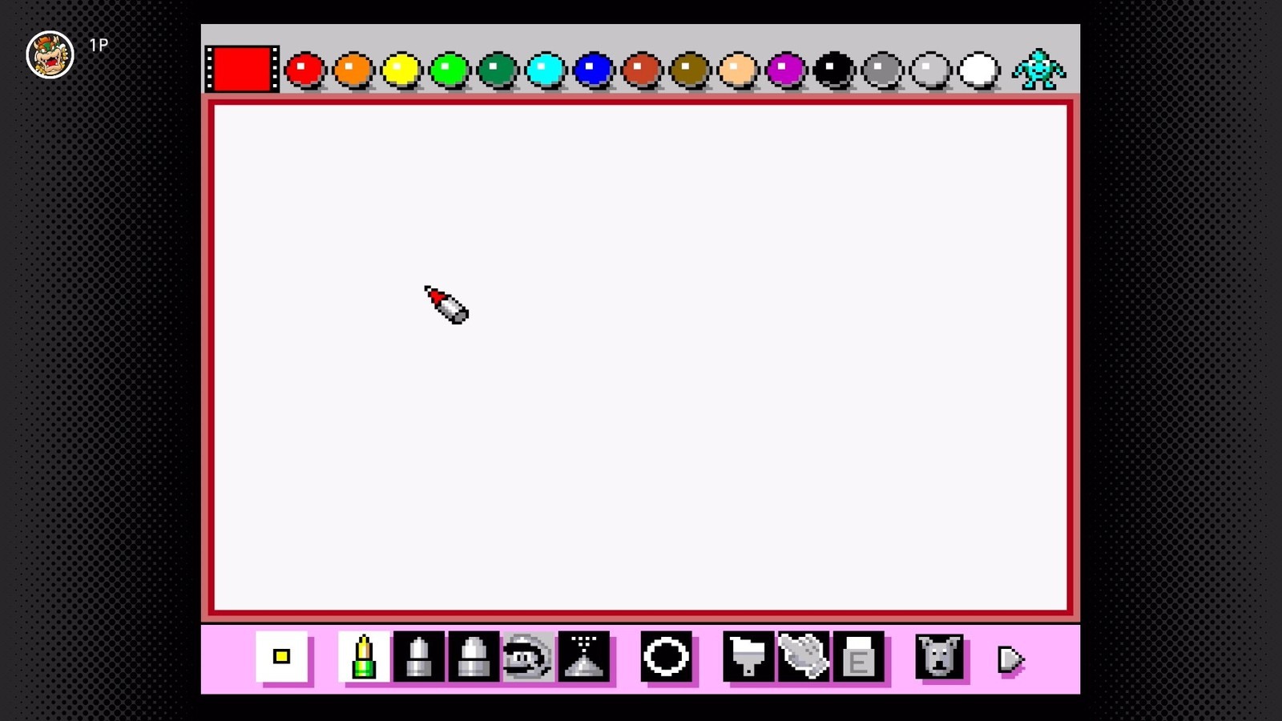Select the small green pen tool
1282x721 pixels.
(364, 657)
